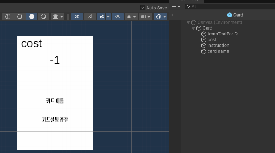Select Unlit draw mode half-circle icon
This screenshot has height=153, width=275.
point(44,17)
